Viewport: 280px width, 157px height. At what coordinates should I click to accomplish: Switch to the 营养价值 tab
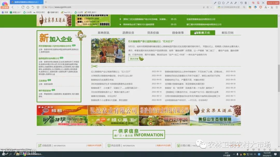[x=153, y=33]
